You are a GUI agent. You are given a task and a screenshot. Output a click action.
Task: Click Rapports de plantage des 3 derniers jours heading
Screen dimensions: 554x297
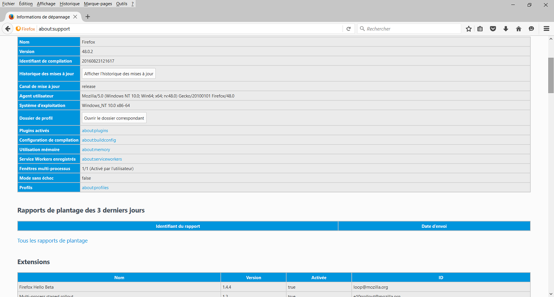point(81,210)
